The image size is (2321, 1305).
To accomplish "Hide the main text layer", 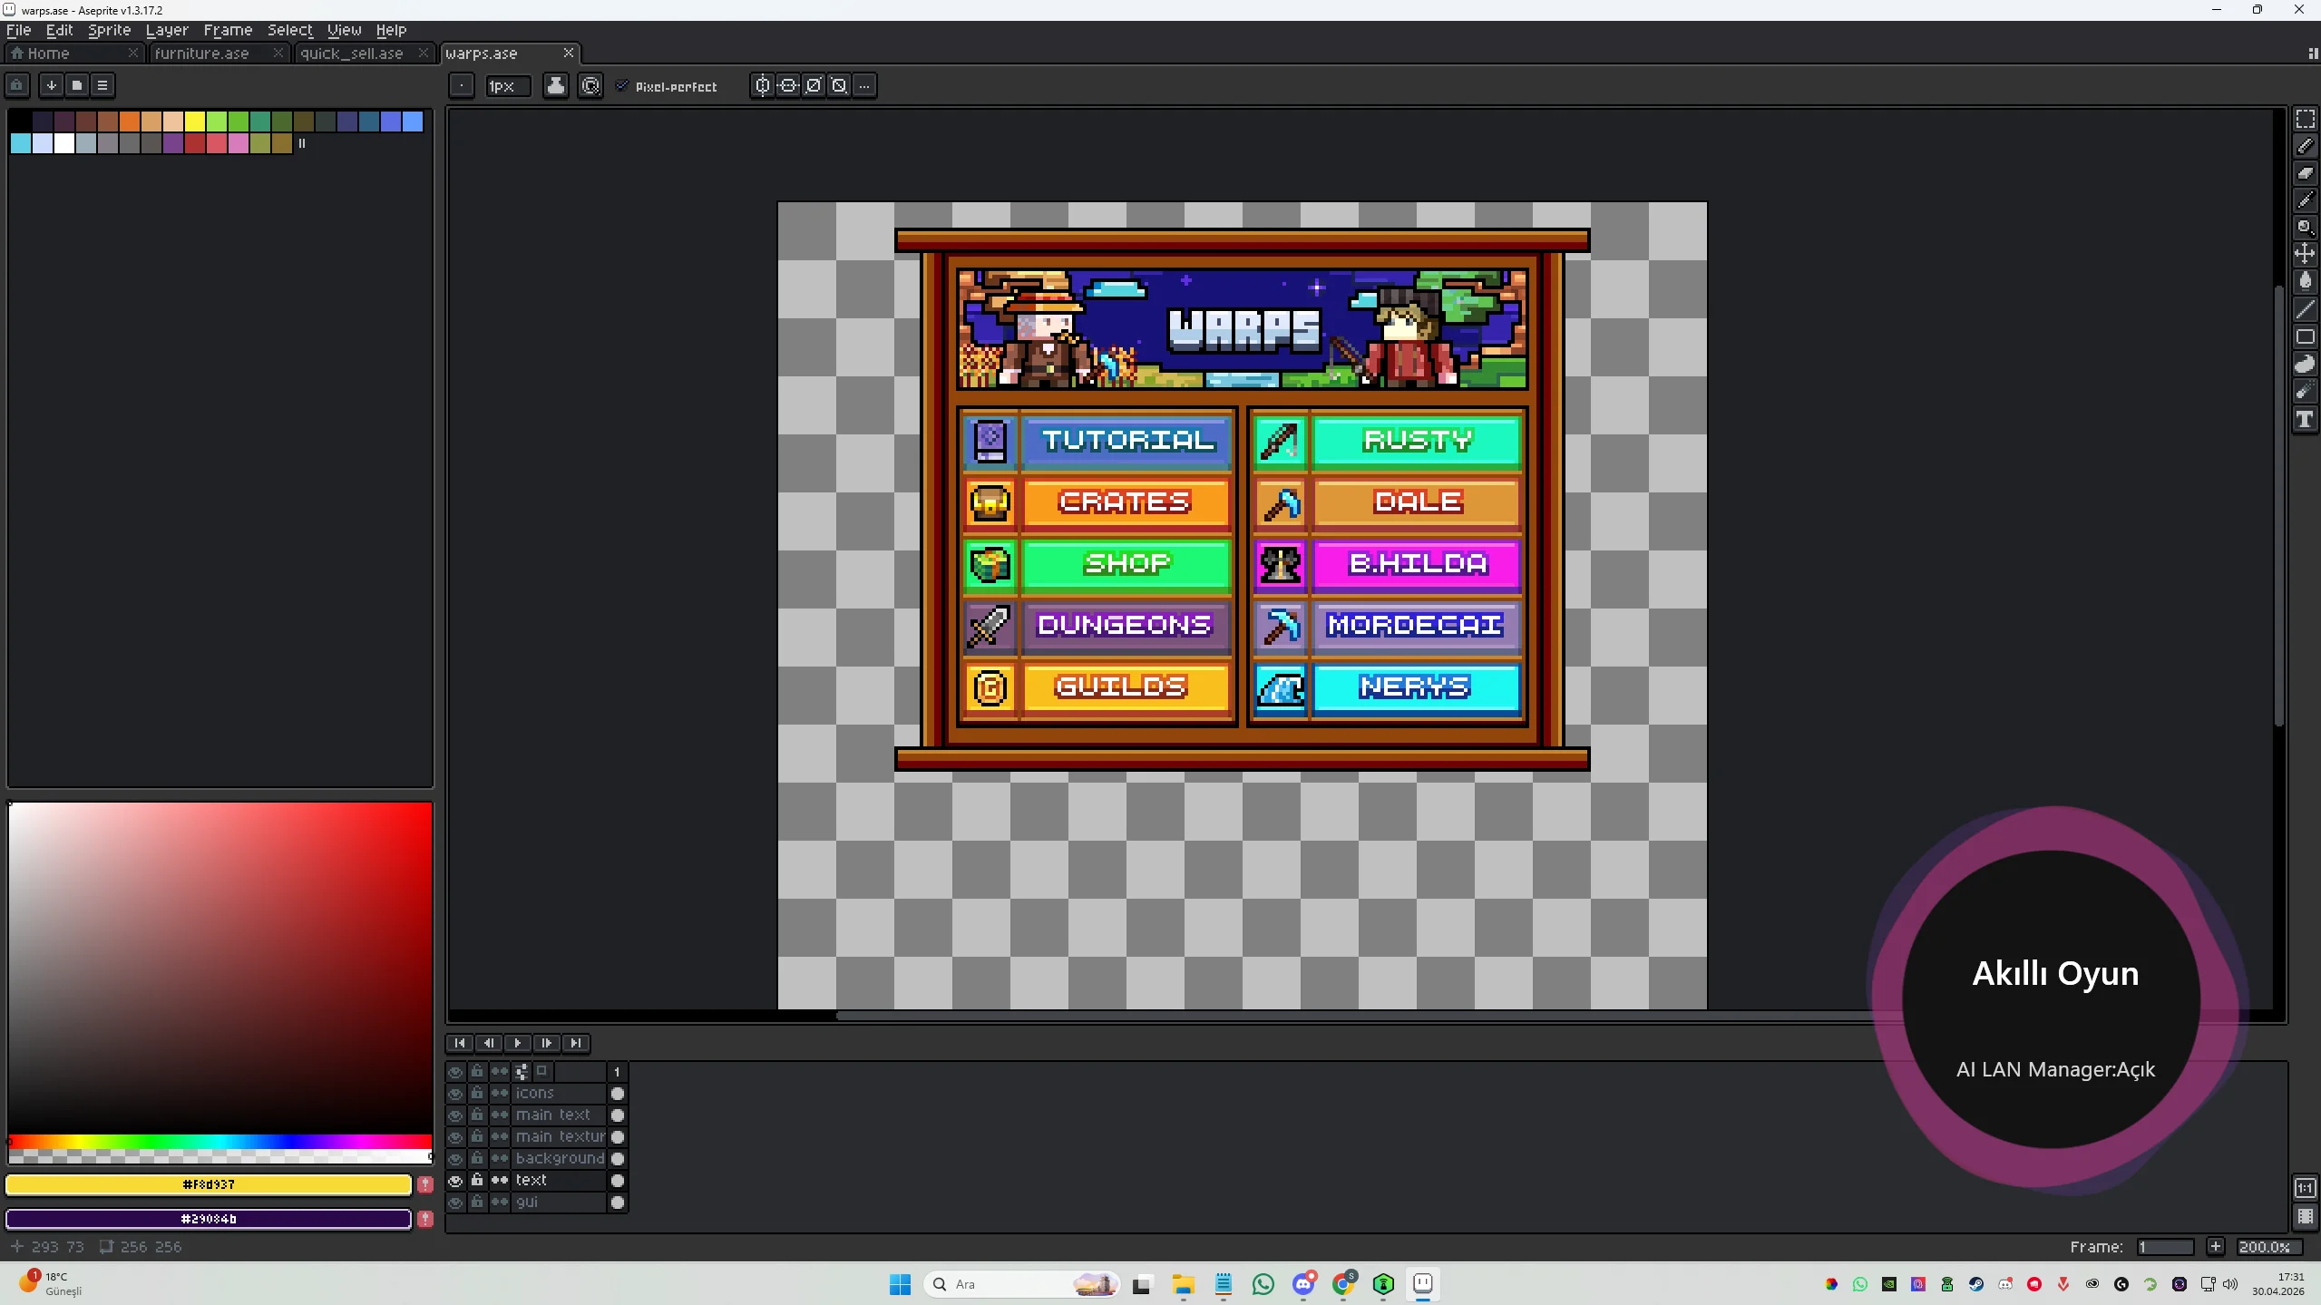I will click(455, 1115).
